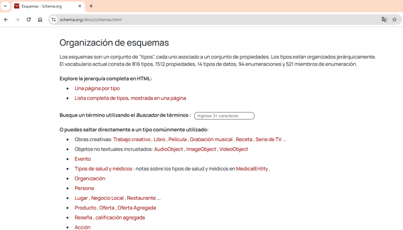Open the Receta type link
This screenshot has width=403, height=230.
coord(244,140)
